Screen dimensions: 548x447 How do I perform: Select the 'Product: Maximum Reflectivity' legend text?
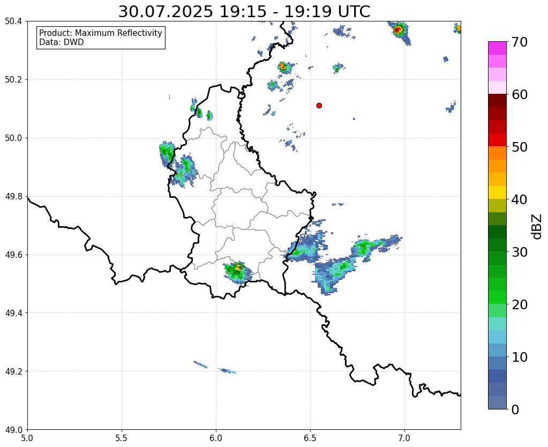click(101, 33)
